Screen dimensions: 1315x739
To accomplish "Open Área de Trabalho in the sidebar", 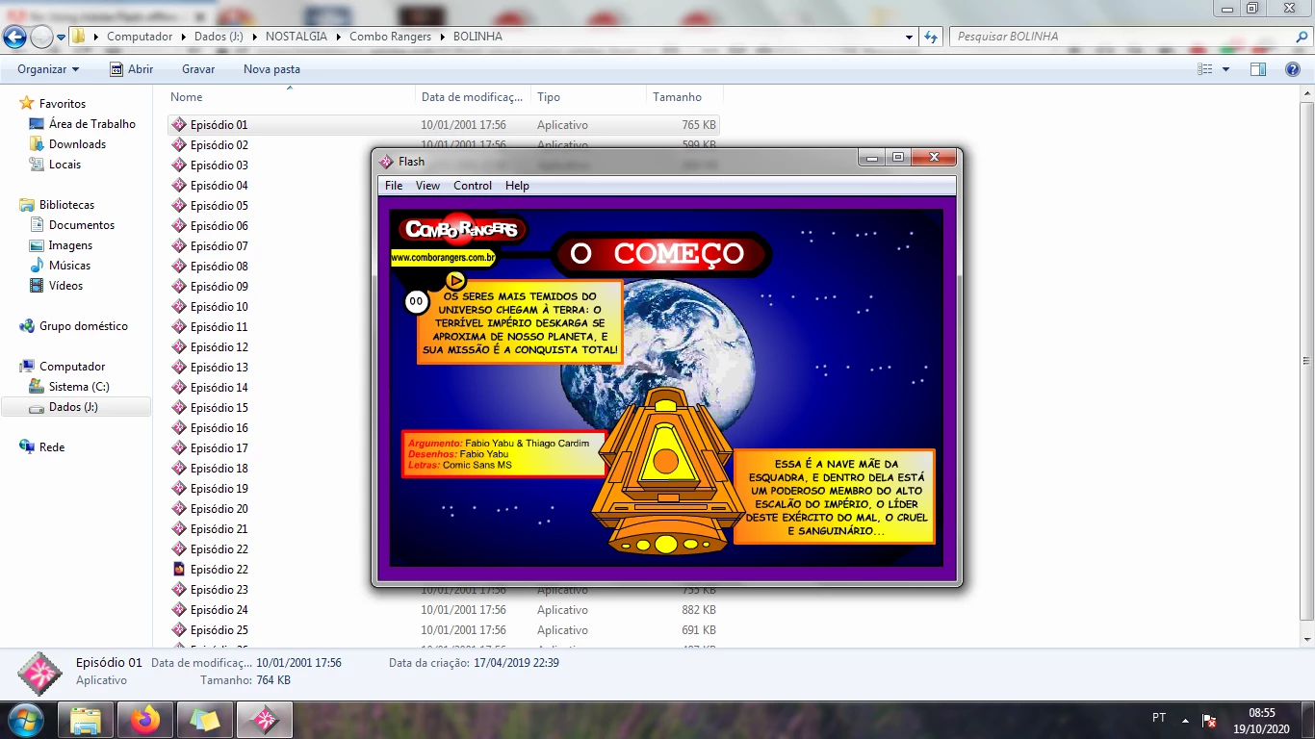I will click(x=92, y=124).
